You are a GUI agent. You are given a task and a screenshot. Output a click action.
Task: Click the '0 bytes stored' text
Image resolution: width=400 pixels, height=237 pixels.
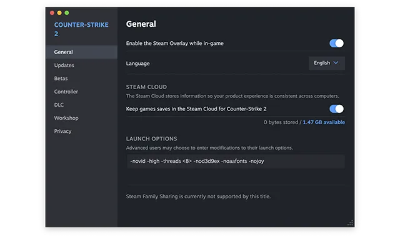(x=281, y=122)
